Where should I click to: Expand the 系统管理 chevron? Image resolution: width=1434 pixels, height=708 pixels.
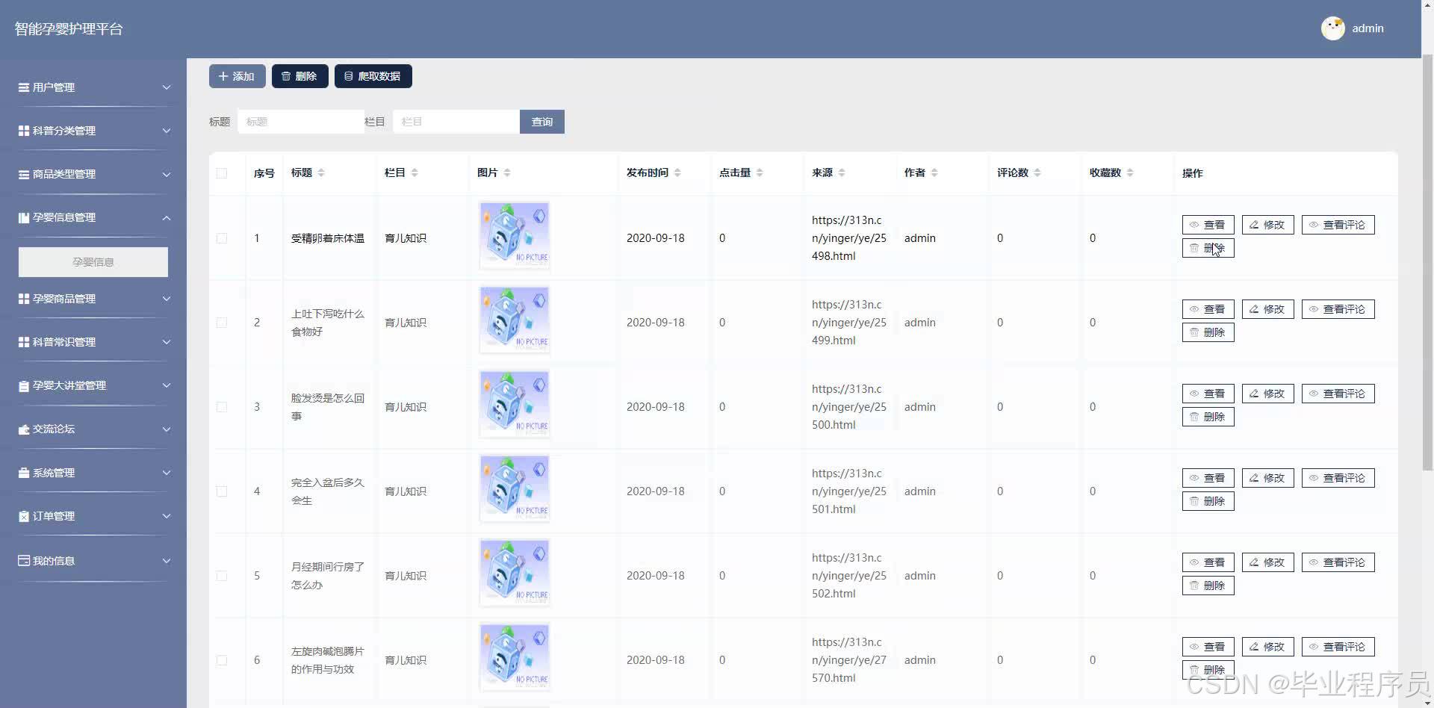click(167, 473)
